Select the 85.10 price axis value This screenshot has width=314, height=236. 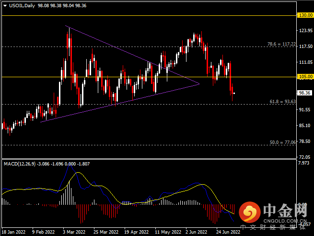tap(304, 125)
